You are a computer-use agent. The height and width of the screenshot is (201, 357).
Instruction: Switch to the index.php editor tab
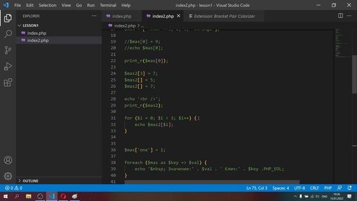pos(122,16)
